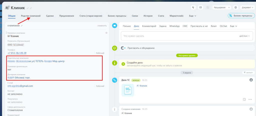This screenshot has height=116, width=256.
Task: Open Расширения dropdown arrow
Action: click(229, 7)
